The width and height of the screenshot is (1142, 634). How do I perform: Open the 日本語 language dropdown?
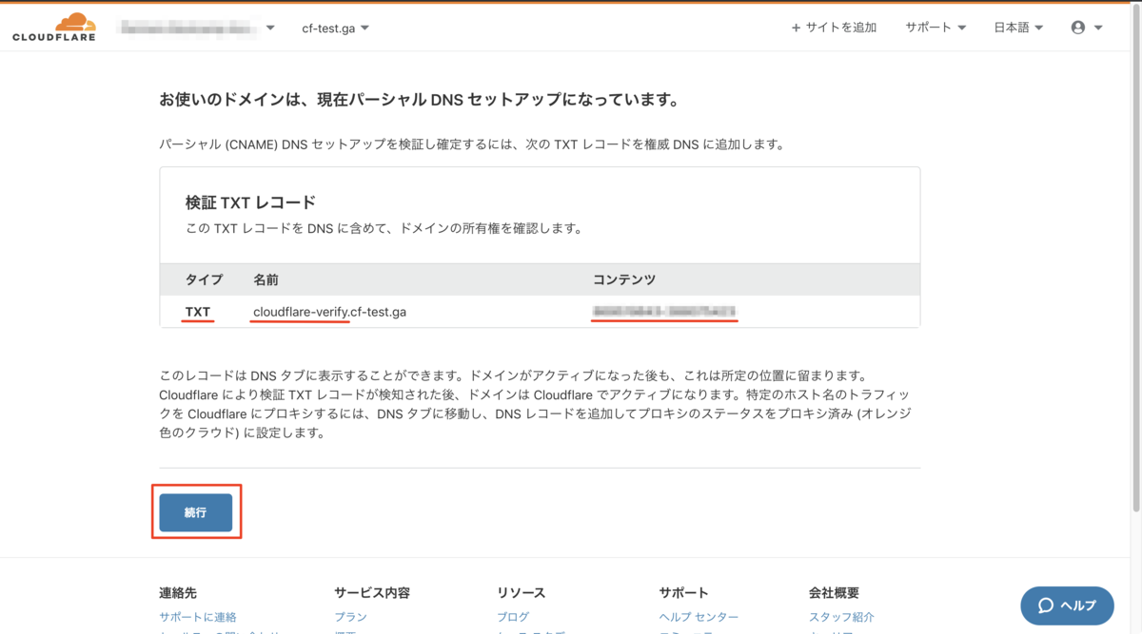[x=1018, y=28]
